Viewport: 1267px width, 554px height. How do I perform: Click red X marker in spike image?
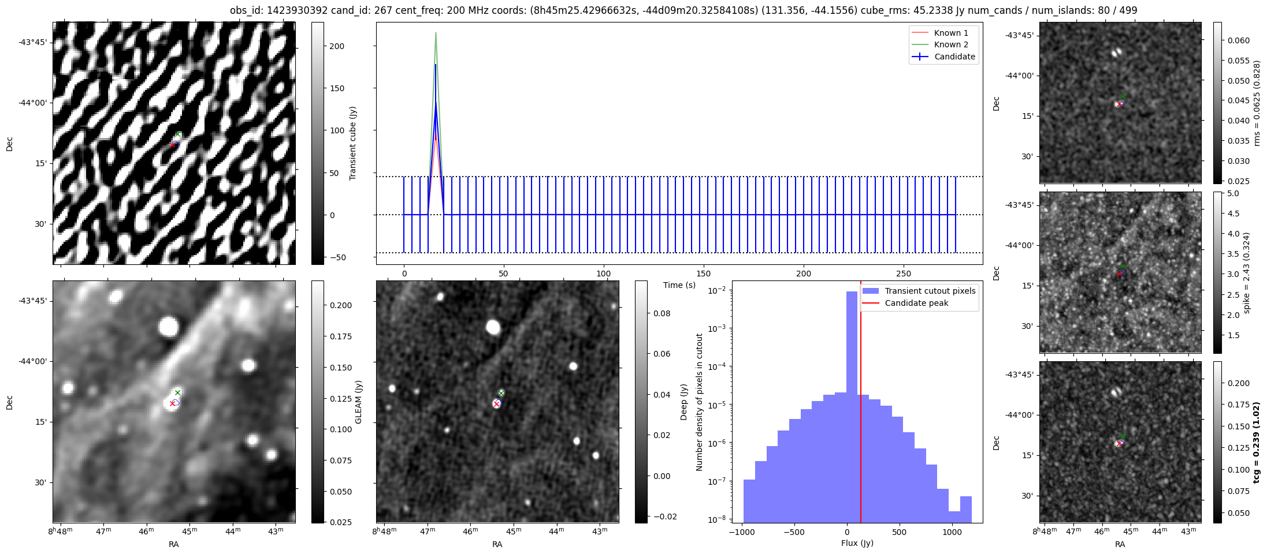pos(1119,274)
